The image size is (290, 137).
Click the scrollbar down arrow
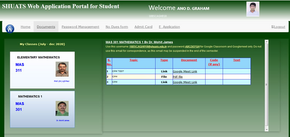click(x=266, y=130)
